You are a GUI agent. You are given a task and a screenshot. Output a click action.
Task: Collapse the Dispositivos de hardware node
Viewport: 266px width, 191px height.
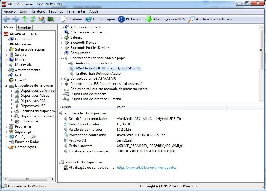coord(6,86)
